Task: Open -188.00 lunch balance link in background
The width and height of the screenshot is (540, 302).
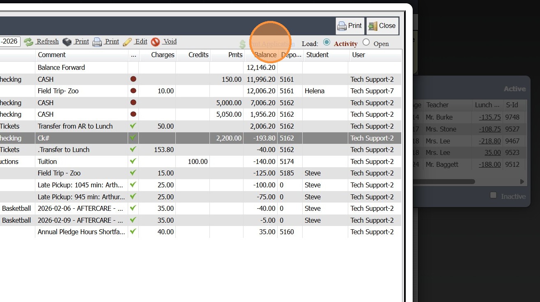Action: click(x=489, y=164)
